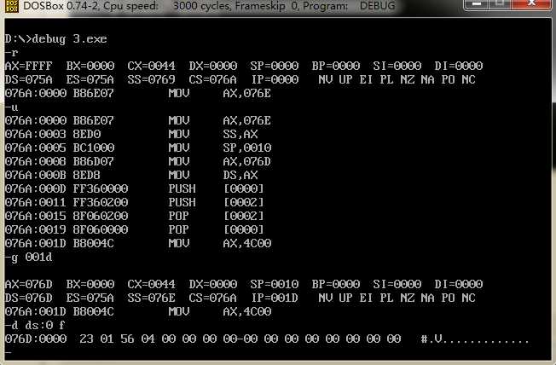Viewport: 556px width, 365px height.
Task: Click the address '076A:0005' in the listing
Action: (36, 148)
